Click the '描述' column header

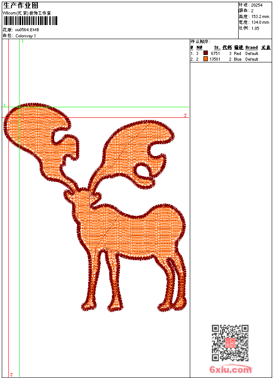239,47
